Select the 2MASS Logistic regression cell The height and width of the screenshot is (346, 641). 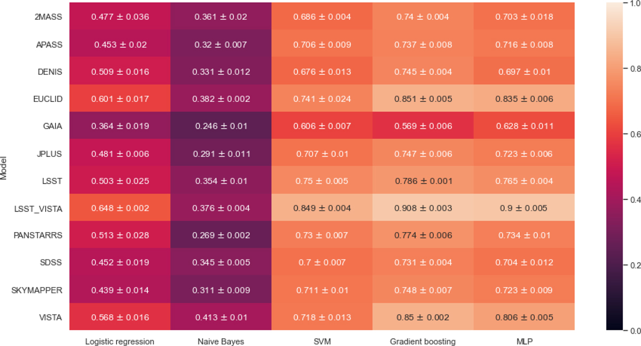120,17
